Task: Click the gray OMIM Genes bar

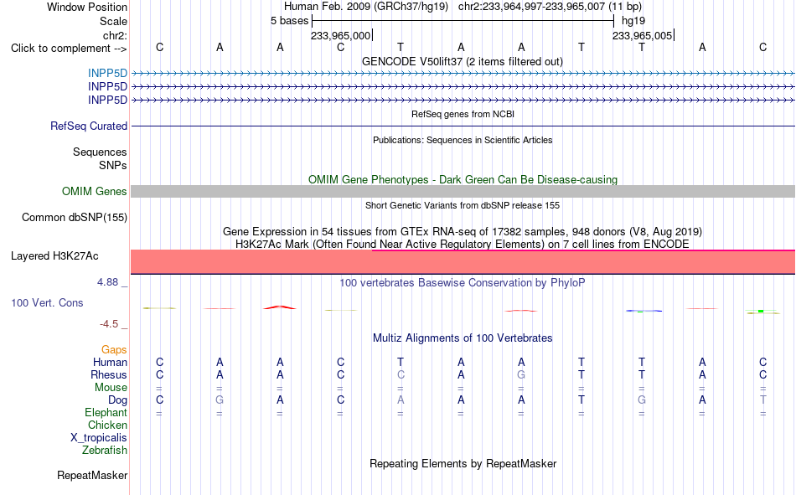Action: [x=463, y=192]
